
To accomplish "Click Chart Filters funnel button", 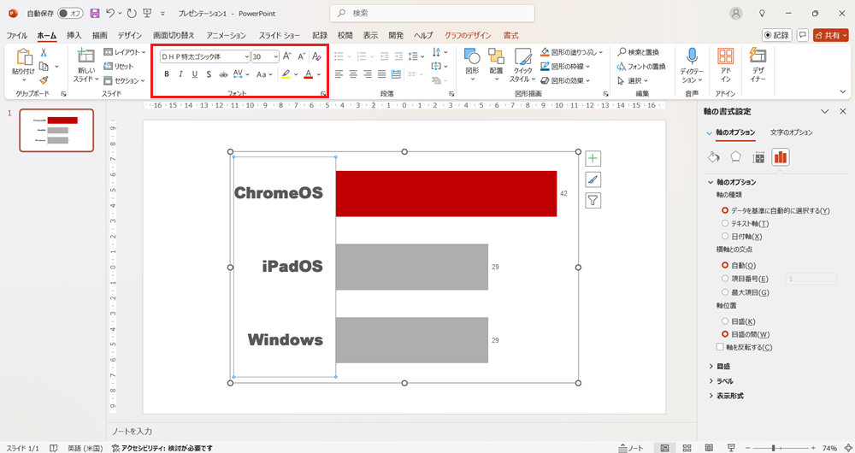I will (593, 201).
